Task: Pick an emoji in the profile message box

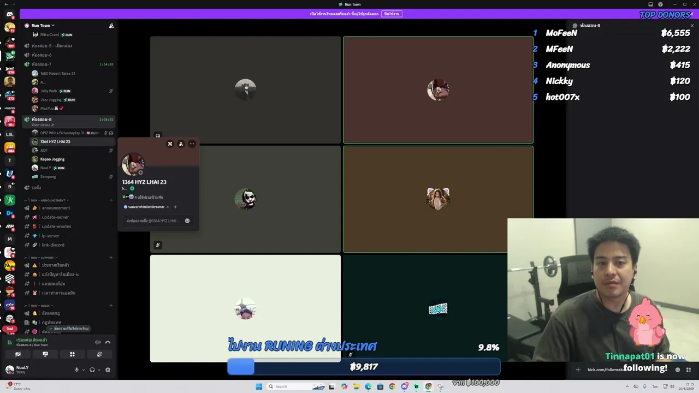Action: (187, 221)
